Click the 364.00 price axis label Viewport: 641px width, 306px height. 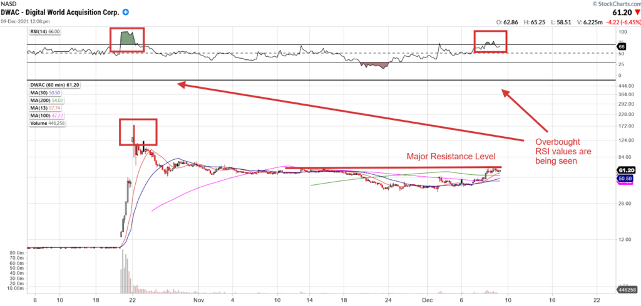[626, 95]
